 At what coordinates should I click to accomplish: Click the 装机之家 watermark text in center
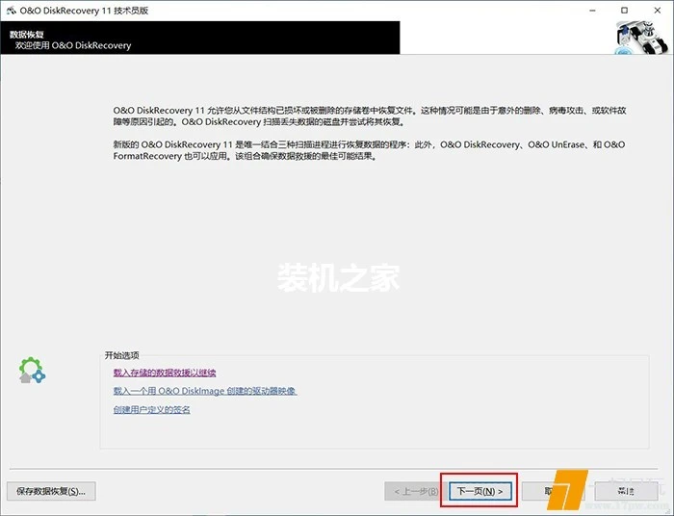click(x=337, y=278)
